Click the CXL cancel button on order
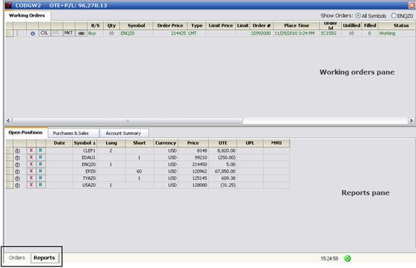Image resolution: width=416 pixels, height=268 pixels. (x=44, y=33)
